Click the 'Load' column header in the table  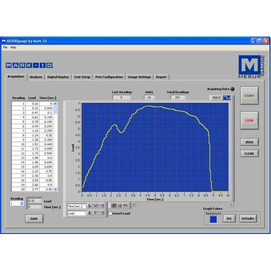(x=32, y=98)
